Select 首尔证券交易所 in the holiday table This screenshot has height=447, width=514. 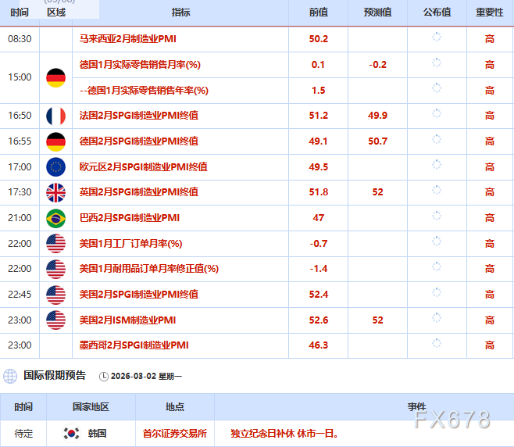174,433
